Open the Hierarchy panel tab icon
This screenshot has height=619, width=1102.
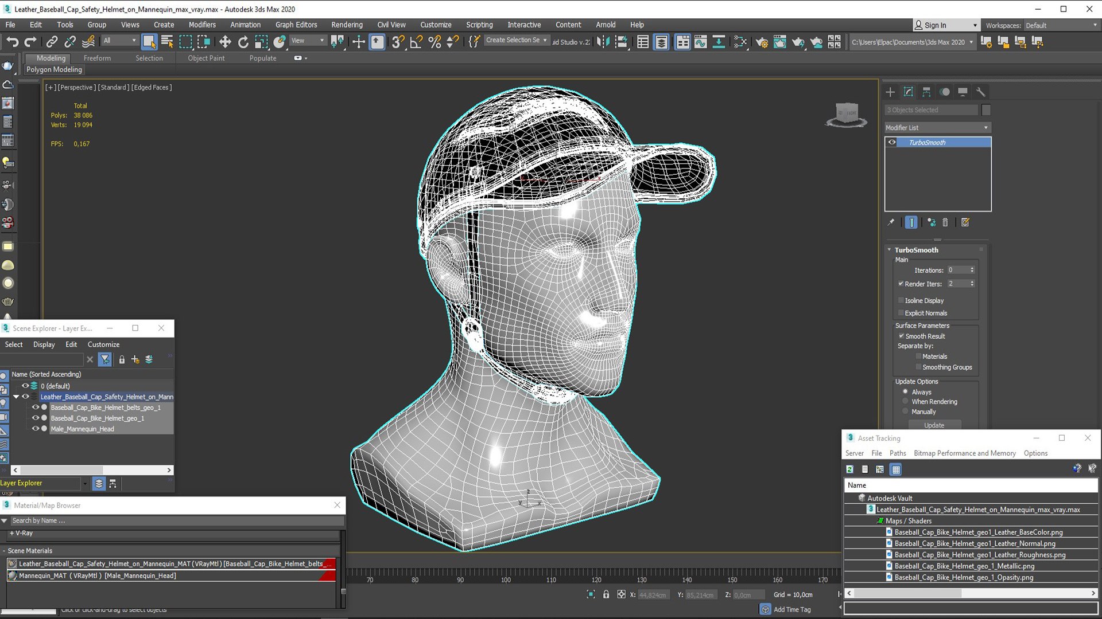click(926, 92)
